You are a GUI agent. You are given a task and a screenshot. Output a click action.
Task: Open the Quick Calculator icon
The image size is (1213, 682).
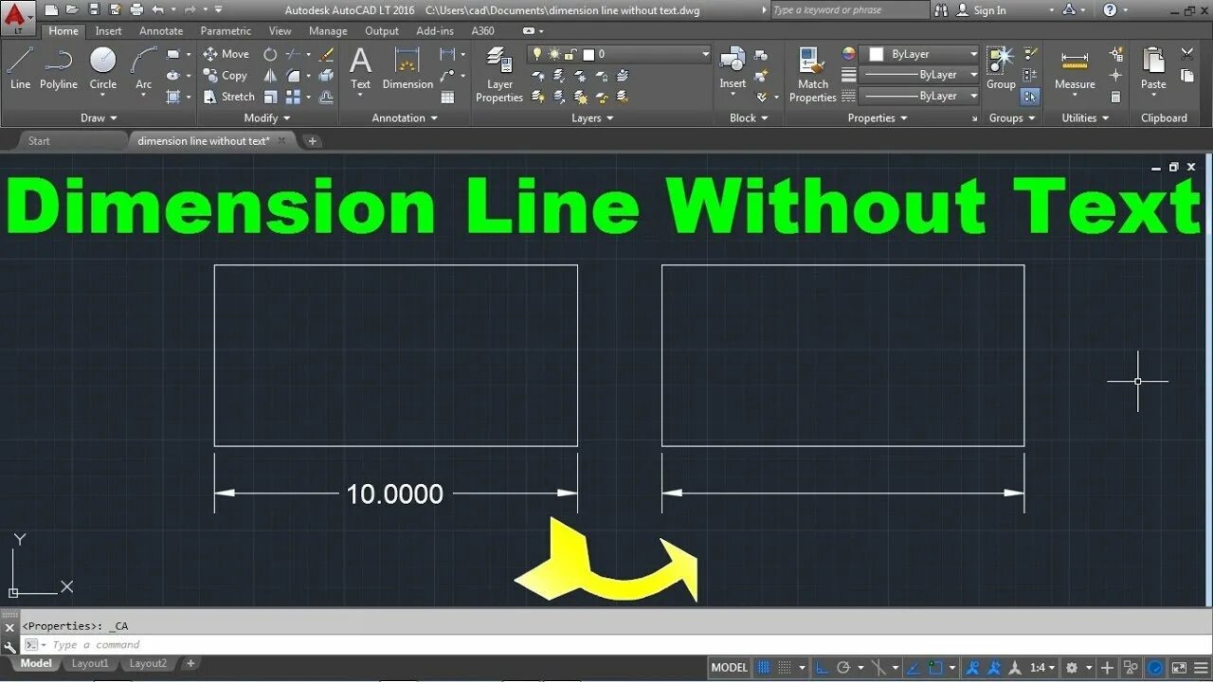click(1115, 97)
